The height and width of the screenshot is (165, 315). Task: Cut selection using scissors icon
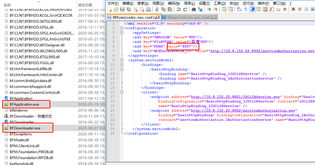(157, 9)
